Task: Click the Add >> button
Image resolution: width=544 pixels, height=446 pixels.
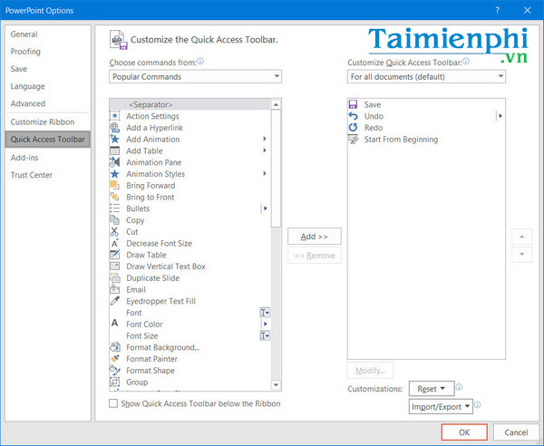Action: [x=315, y=237]
